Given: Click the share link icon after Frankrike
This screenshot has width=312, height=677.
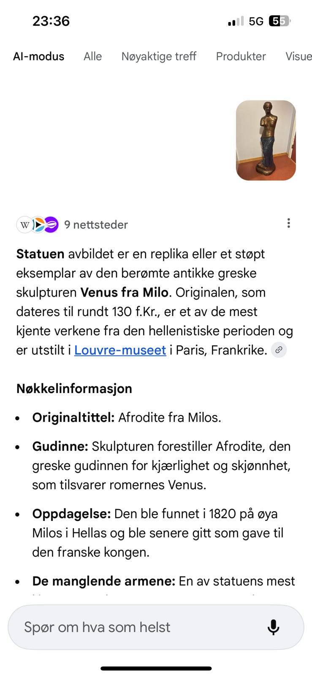Looking at the screenshot, I should click(278, 350).
